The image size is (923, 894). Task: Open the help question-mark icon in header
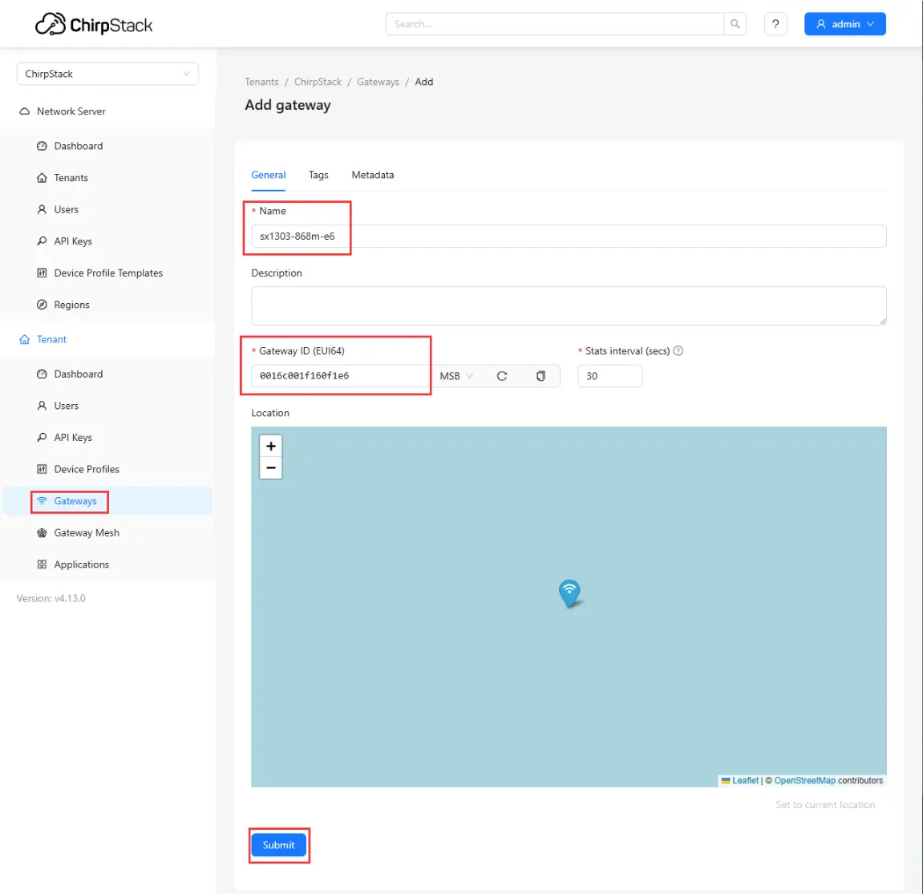[775, 24]
